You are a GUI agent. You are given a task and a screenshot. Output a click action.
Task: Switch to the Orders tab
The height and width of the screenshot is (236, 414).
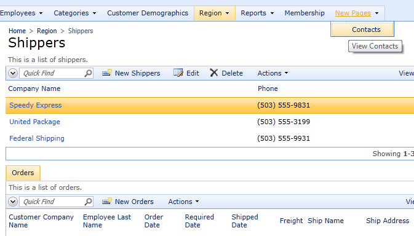point(23,173)
